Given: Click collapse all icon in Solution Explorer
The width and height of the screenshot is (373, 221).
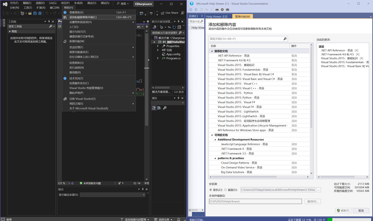Looking at the screenshot, I should pos(180,27).
